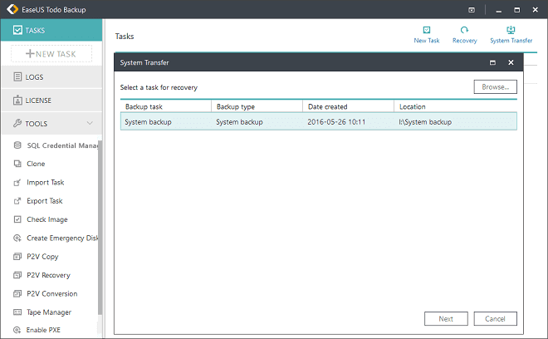Click the Next button
Image resolution: width=548 pixels, height=339 pixels.
click(446, 319)
